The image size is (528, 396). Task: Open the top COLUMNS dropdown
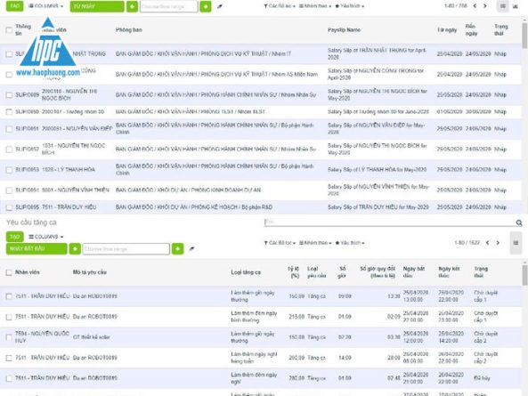click(45, 6)
